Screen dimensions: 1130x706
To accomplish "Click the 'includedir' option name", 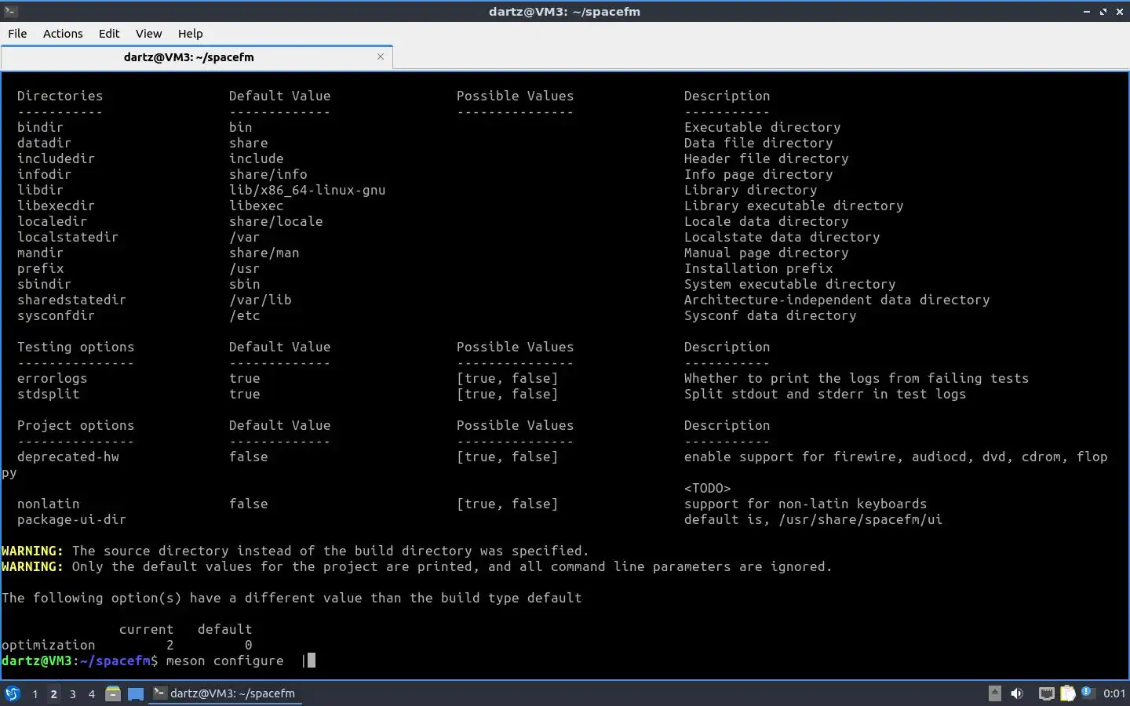I will 56,158.
